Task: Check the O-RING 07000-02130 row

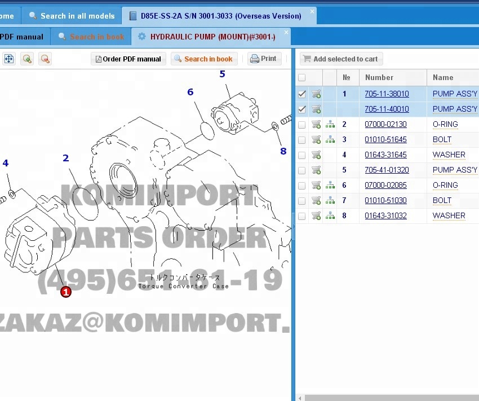Action: (302, 125)
